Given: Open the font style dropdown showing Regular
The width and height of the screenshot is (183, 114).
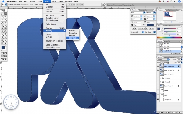Looking at the screenshot, I should [154, 12].
